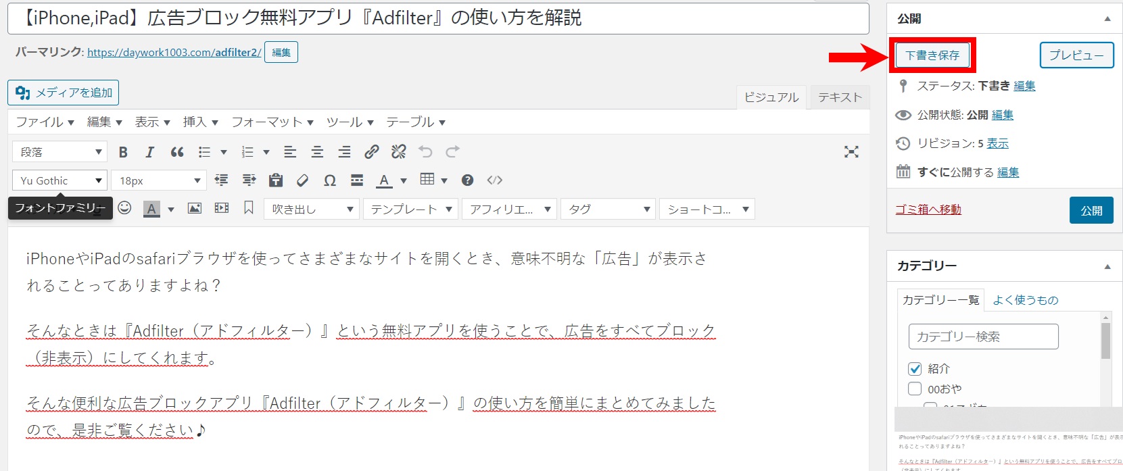This screenshot has width=1123, height=471.
Task: Switch to the テキスト editor tab
Action: [x=840, y=97]
